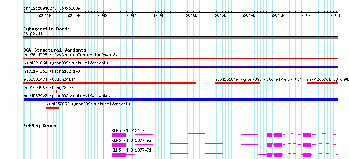The width and height of the screenshot is (349, 159).
Task: Select the nsv4321864 purple variant bar
Action: click(x=181, y=67)
